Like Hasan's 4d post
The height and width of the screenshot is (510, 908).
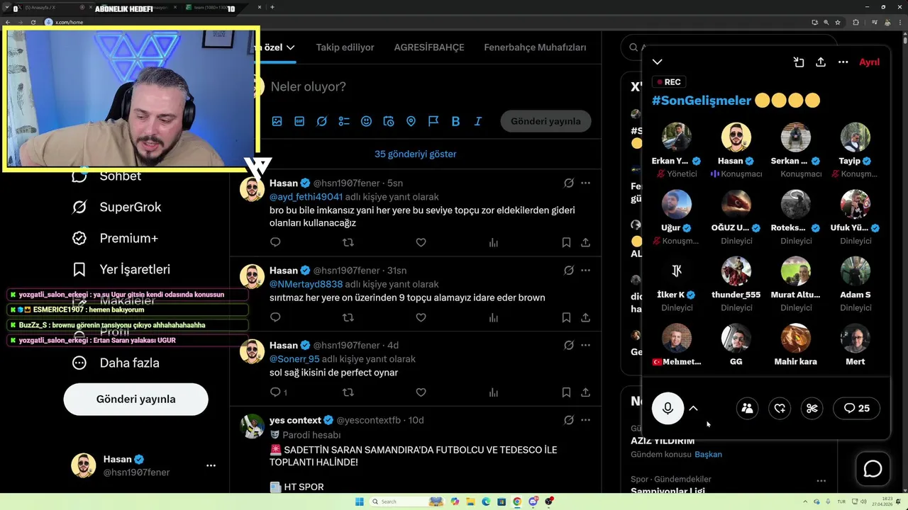point(421,392)
